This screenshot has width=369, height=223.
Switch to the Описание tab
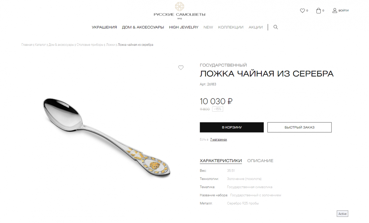[x=260, y=161]
